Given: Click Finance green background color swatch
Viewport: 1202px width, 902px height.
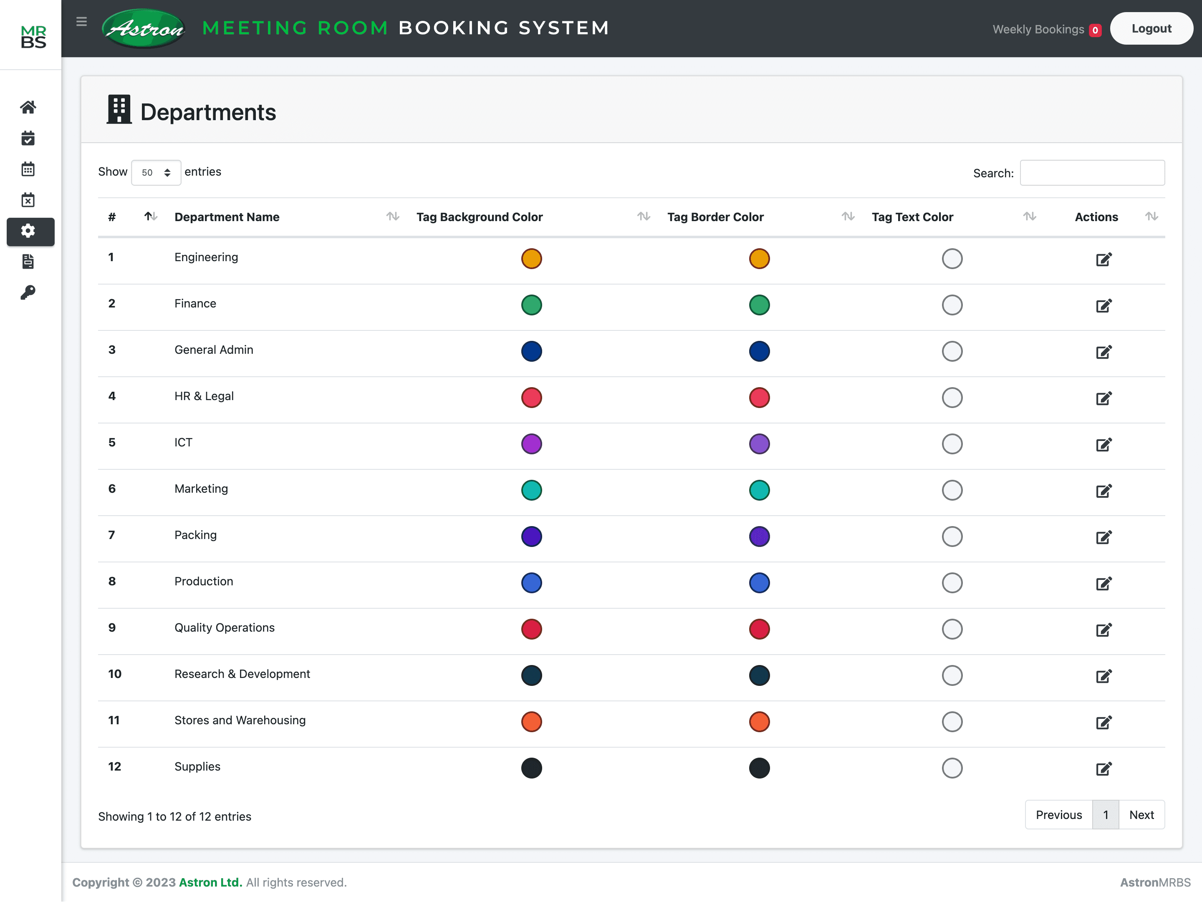Looking at the screenshot, I should pos(531,305).
